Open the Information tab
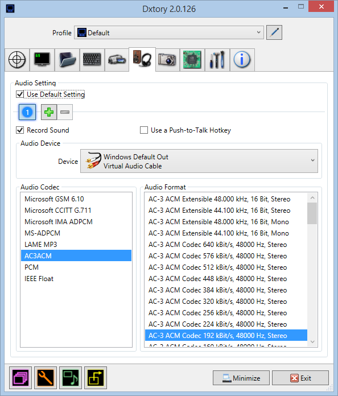Viewport: 338px width, 396px height. click(242, 60)
